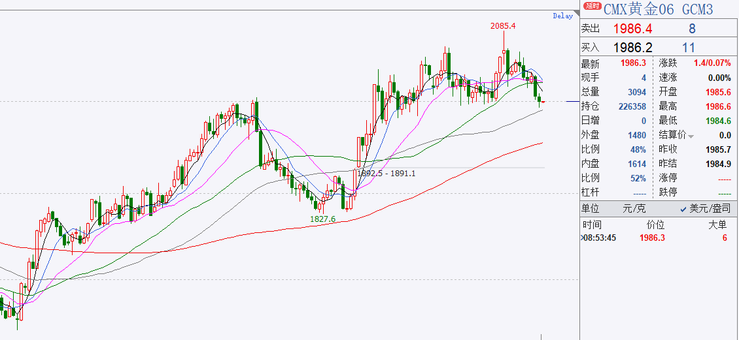Toggle the checked 美元/盎司 unit option
Screen dimensions: 739x340
[x=706, y=208]
